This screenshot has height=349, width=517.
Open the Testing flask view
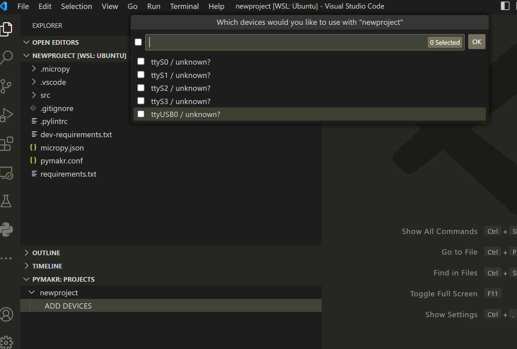(6, 201)
